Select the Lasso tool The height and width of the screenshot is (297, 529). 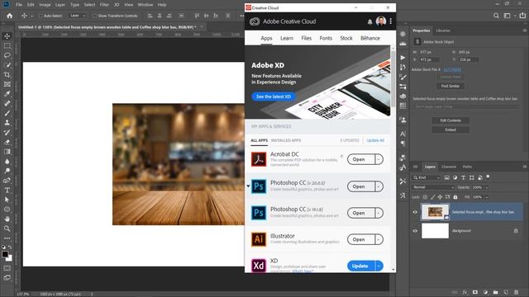click(7, 55)
